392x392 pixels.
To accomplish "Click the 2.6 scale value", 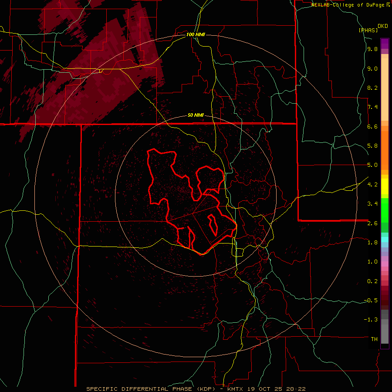I will click(372, 223).
